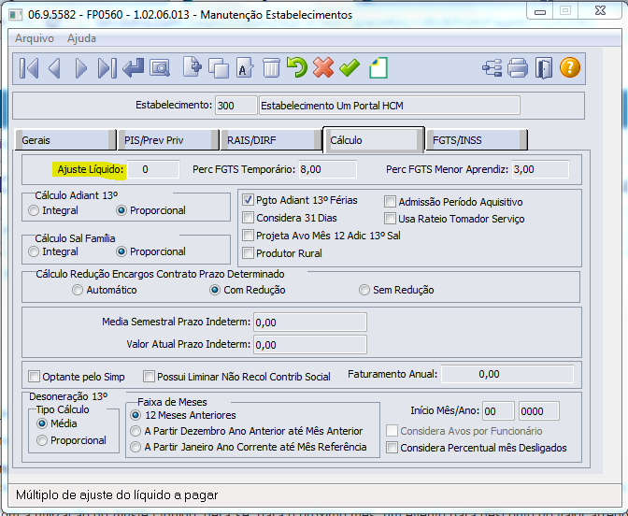Select Integral for Cálculo Adiant 13º
The height and width of the screenshot is (516, 628).
tap(34, 210)
